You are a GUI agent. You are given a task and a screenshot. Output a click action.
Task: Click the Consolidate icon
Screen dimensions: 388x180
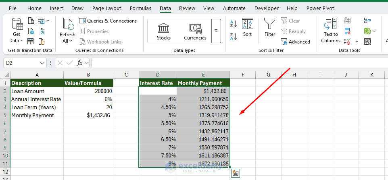point(367,21)
